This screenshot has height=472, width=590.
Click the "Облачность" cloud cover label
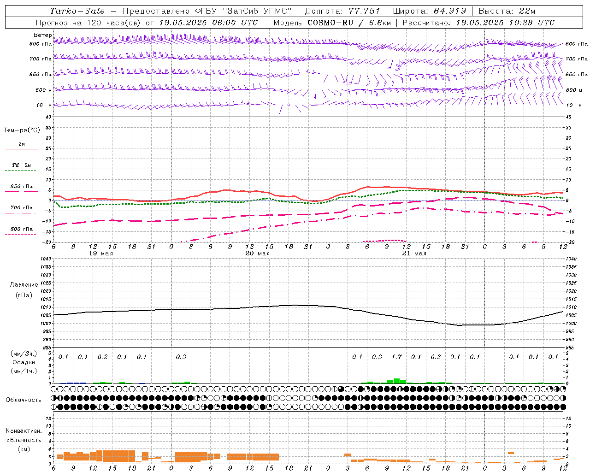[x=24, y=400]
